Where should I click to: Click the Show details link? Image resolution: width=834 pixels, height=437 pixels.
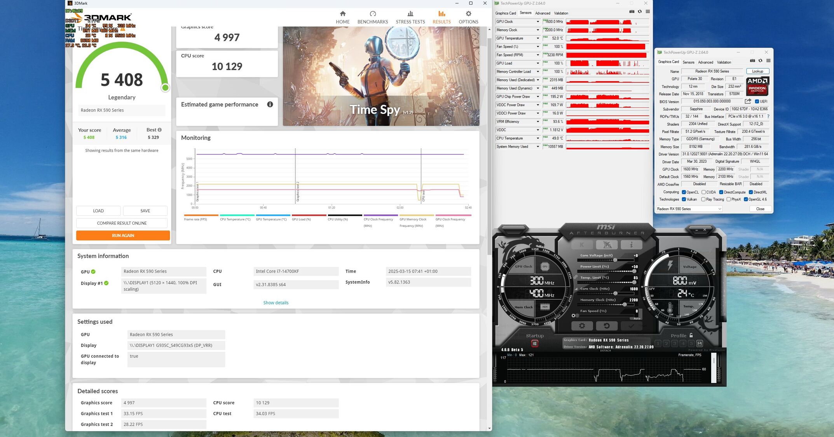coord(276,302)
